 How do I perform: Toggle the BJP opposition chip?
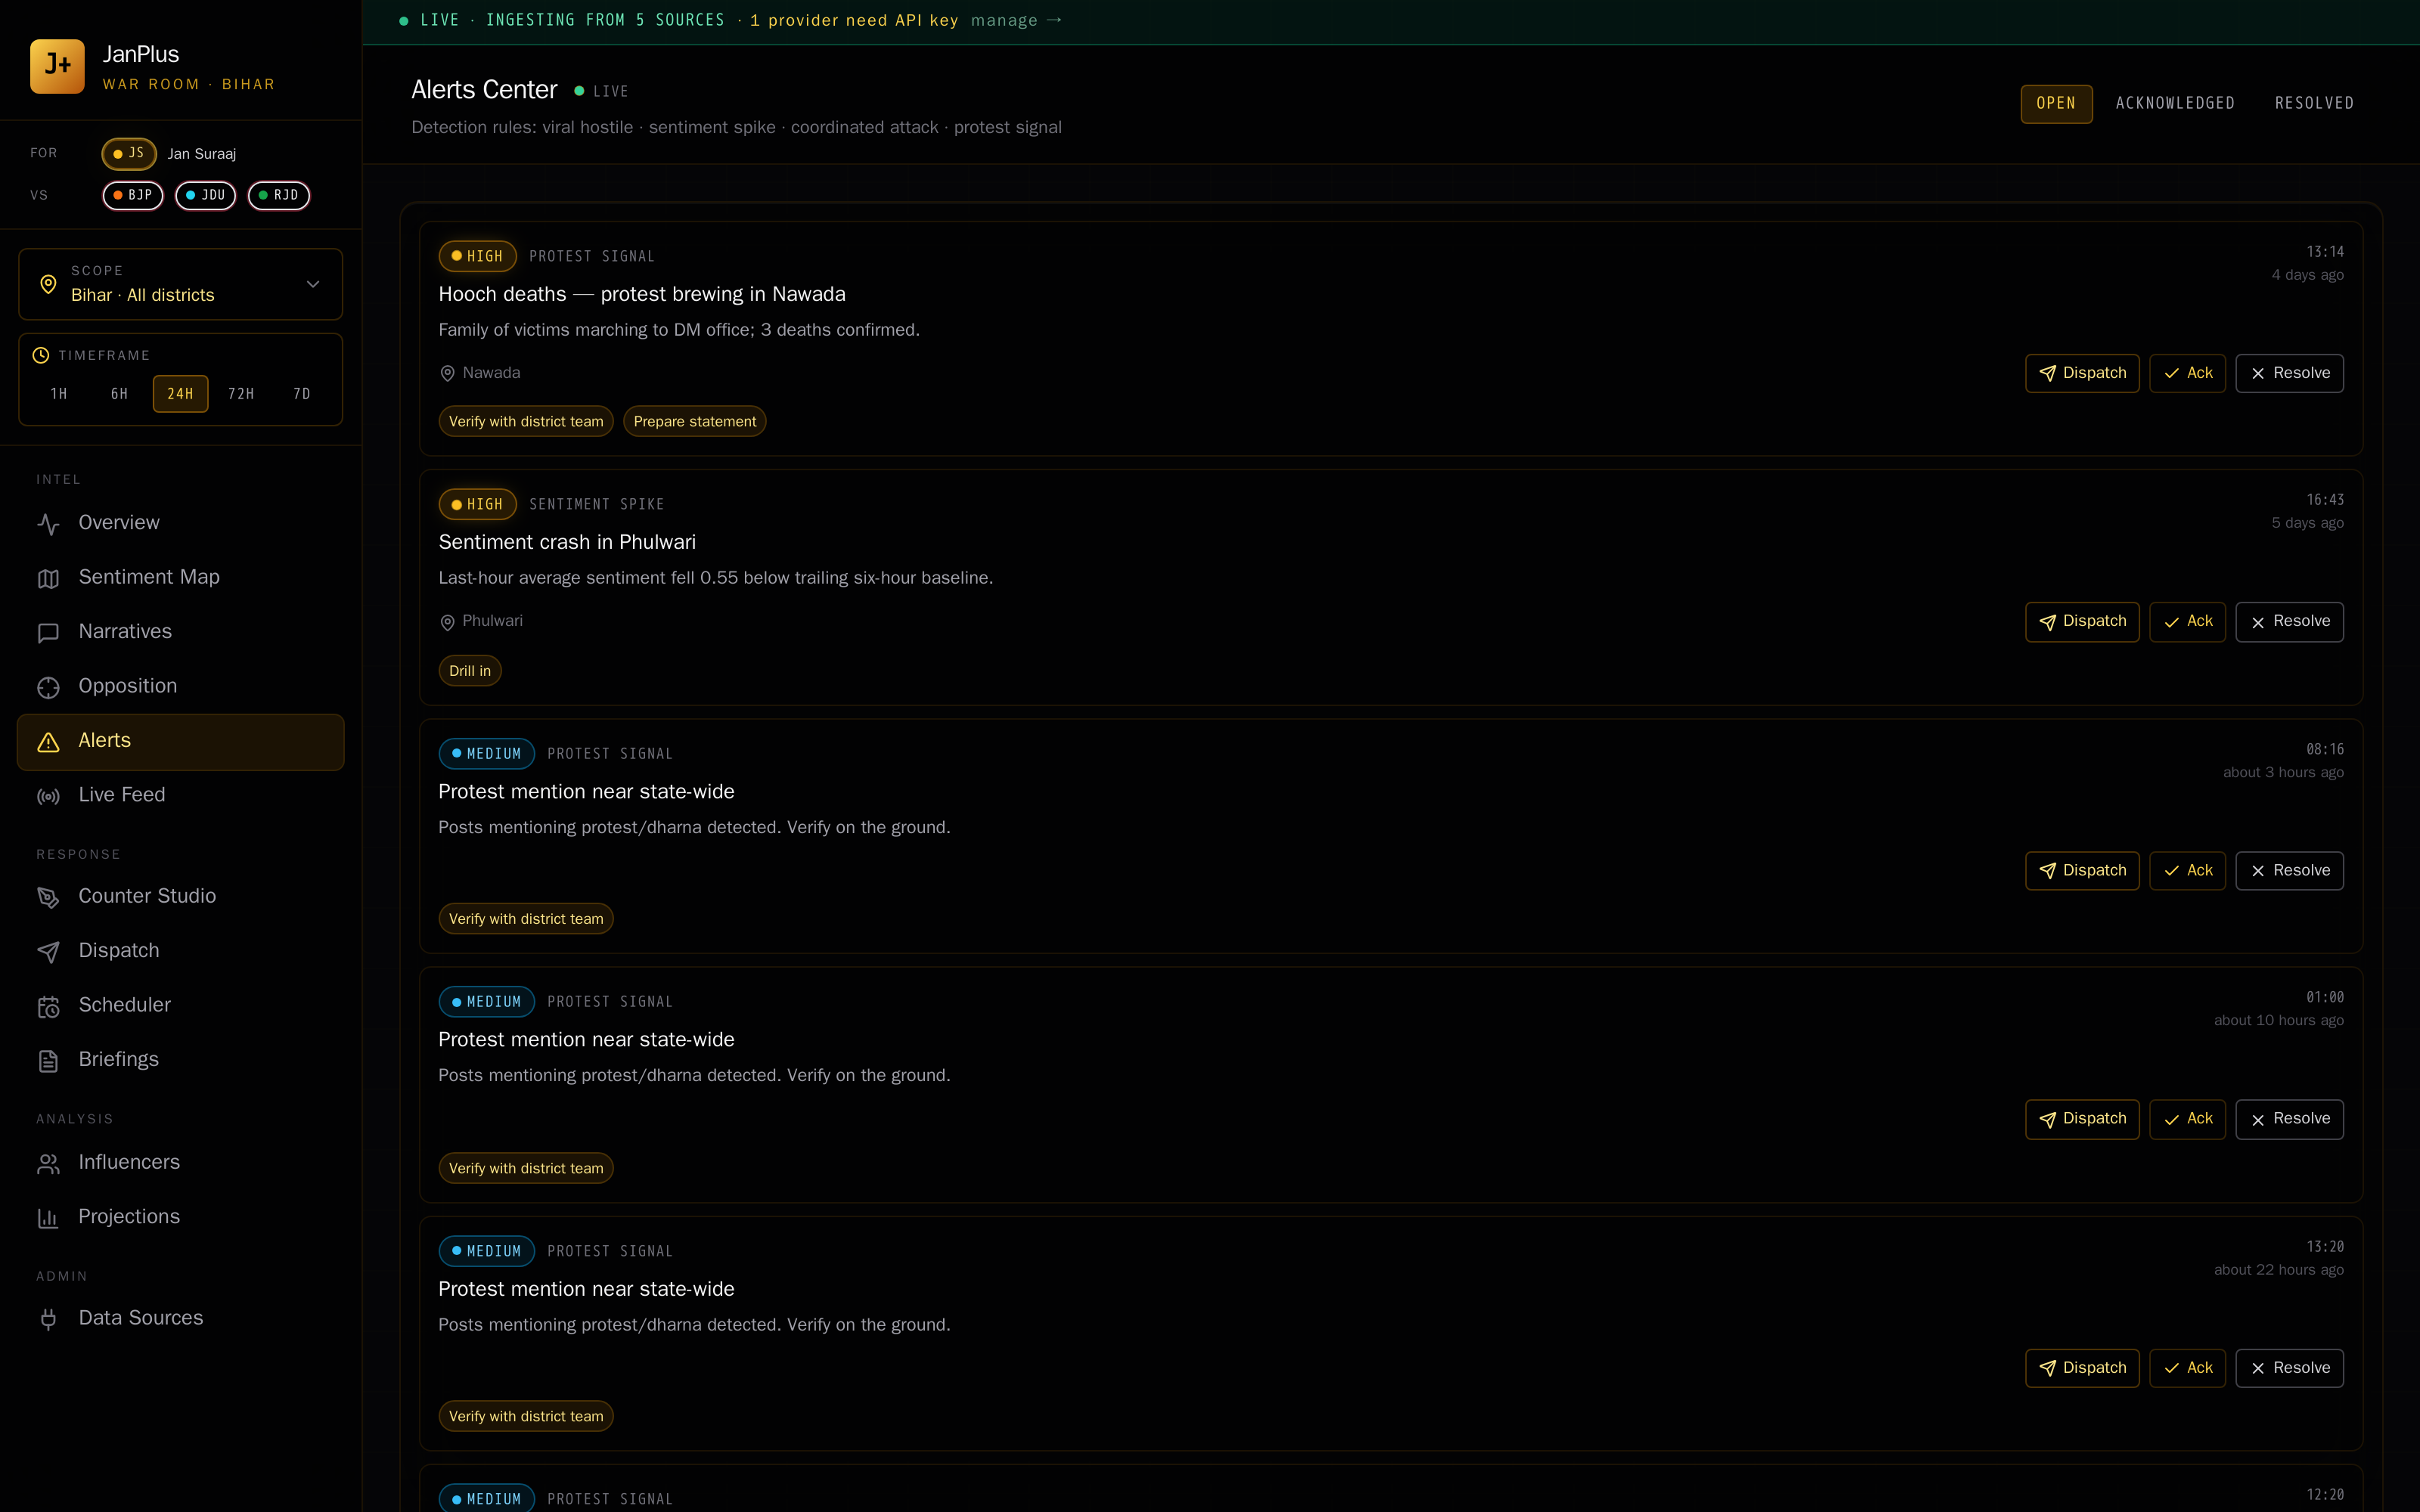click(133, 195)
